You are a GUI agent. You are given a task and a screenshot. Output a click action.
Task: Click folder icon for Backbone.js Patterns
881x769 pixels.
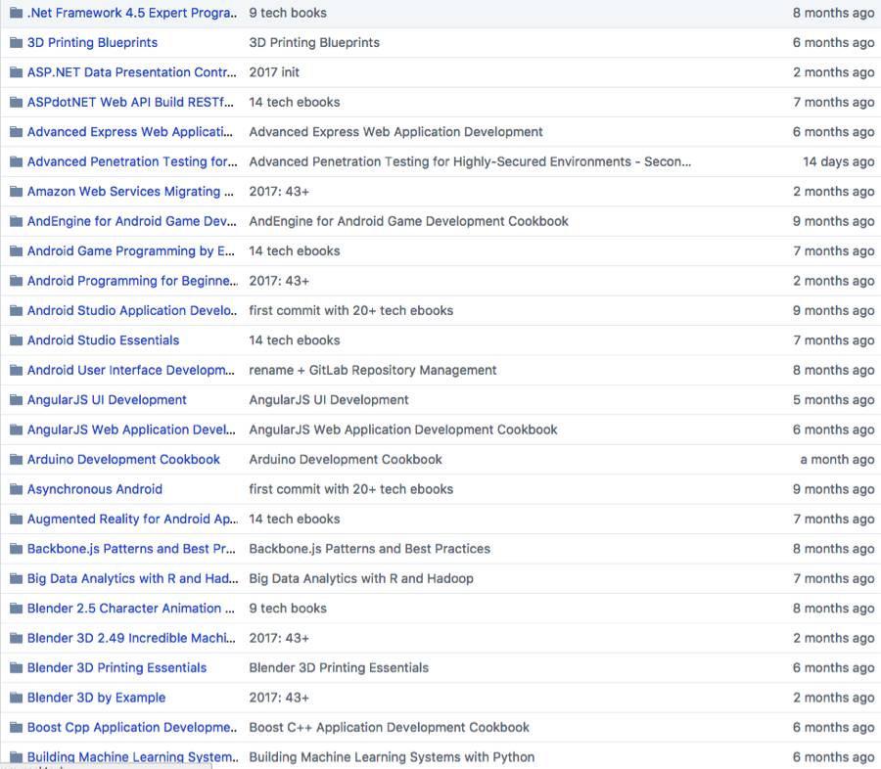(x=17, y=549)
